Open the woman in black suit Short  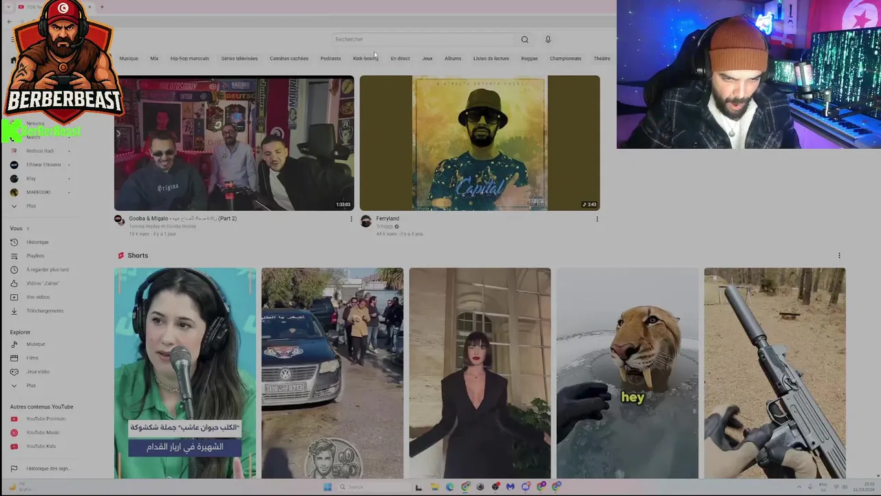pos(480,373)
